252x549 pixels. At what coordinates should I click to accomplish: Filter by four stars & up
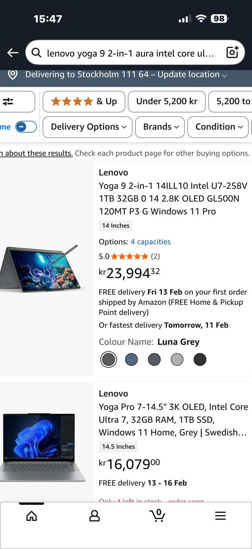point(84,102)
